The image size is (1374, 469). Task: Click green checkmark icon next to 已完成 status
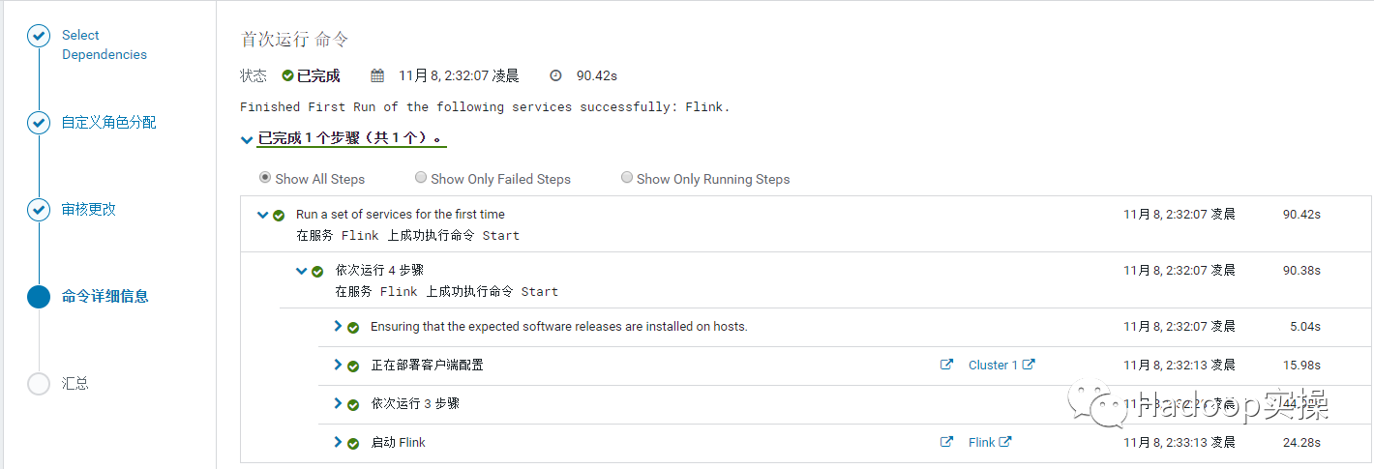(x=287, y=75)
